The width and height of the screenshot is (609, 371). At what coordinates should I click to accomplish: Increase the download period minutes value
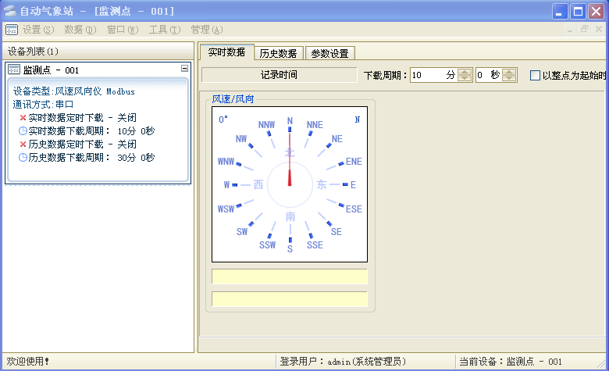pyautogui.click(x=465, y=72)
